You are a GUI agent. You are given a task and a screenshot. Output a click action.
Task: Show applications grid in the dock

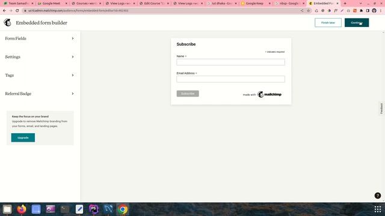(378, 209)
